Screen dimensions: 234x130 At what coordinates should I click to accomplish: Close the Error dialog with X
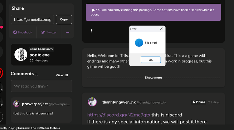[x=161, y=29]
